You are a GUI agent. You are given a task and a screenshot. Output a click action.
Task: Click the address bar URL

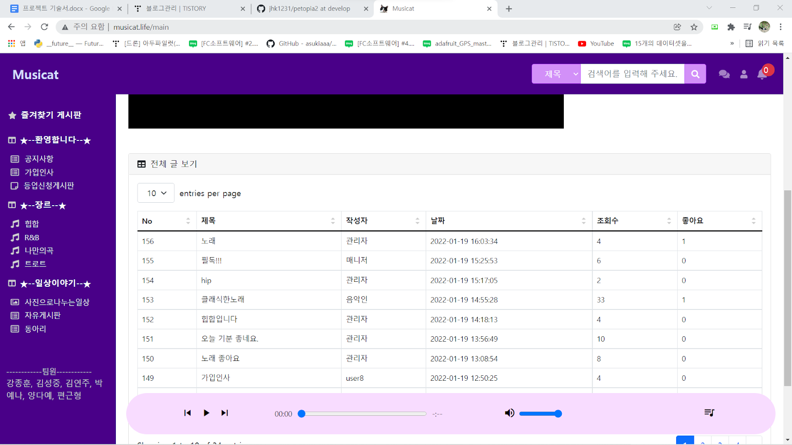[141, 27]
